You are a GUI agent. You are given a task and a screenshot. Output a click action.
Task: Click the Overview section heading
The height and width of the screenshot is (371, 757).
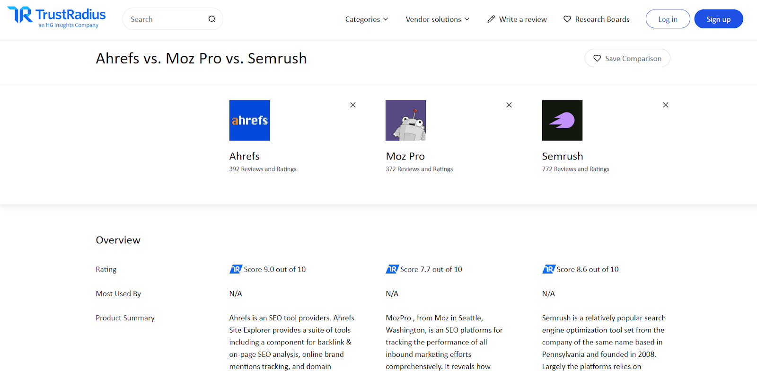pos(118,240)
